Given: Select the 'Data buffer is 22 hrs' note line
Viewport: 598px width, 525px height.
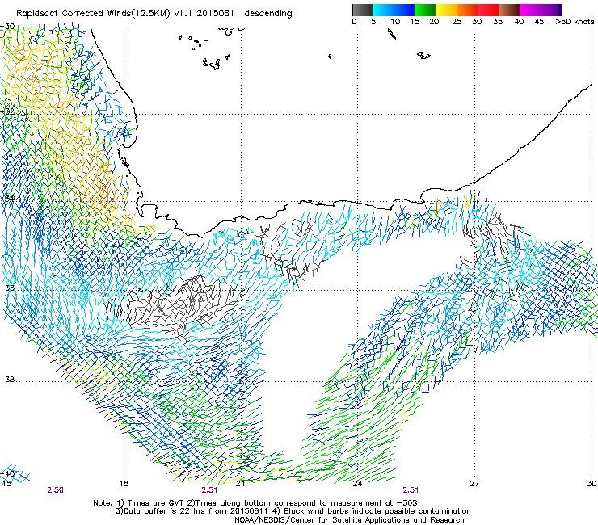Looking at the screenshot, I should tap(293, 511).
